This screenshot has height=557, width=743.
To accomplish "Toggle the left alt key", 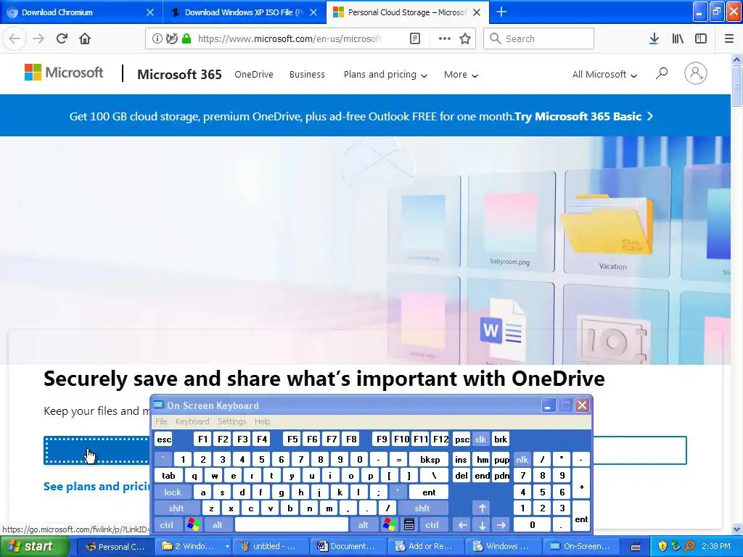I will tap(218, 525).
